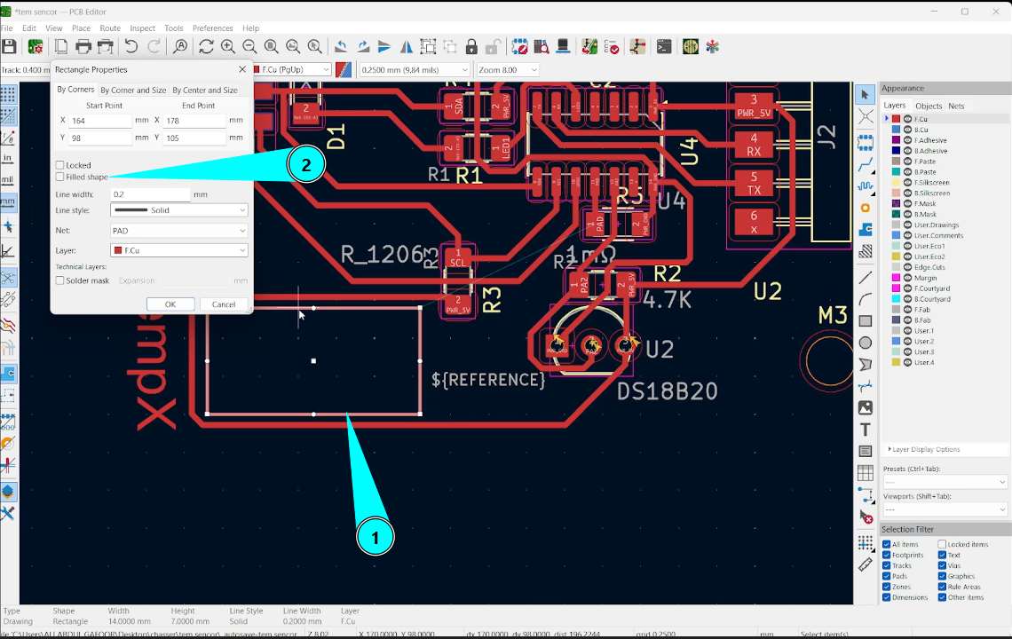Open the Route menu
Viewport: 1012px width, 639px height.
coord(110,28)
